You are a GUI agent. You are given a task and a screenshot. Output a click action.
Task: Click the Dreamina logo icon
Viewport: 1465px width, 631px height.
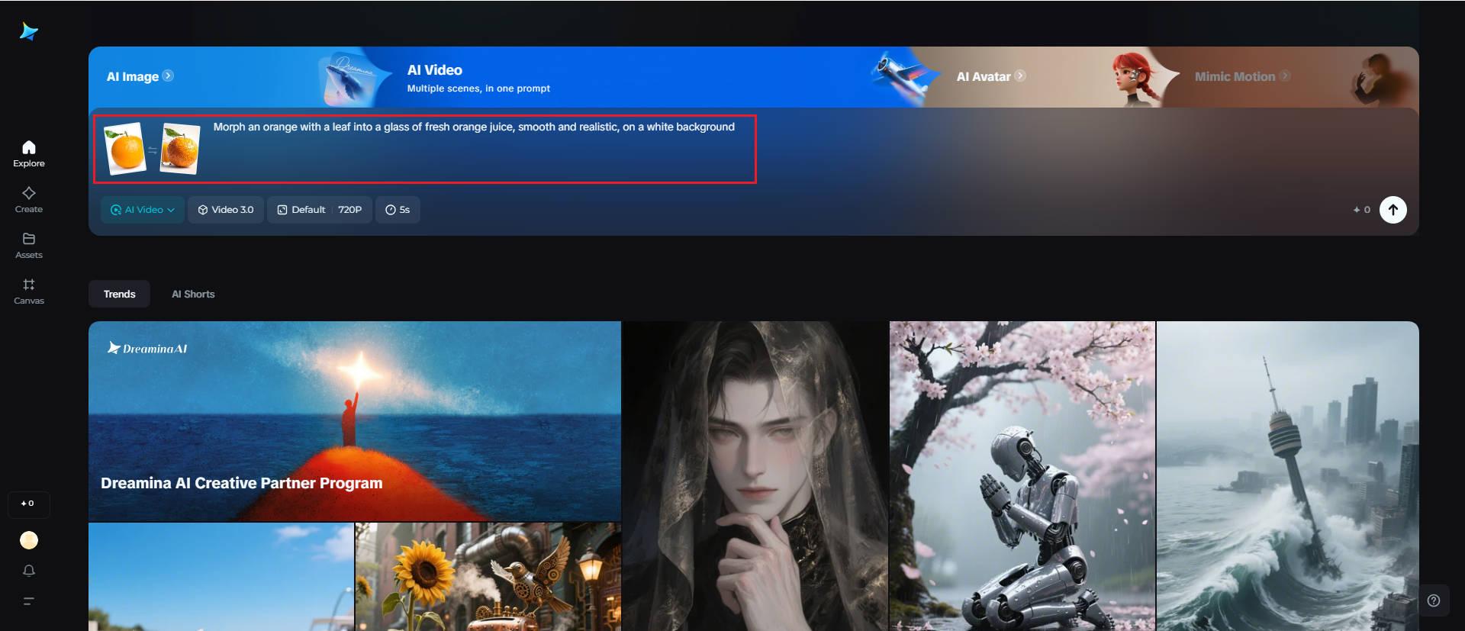coord(29,31)
